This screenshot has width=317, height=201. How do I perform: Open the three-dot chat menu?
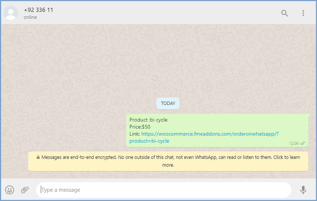click(303, 13)
